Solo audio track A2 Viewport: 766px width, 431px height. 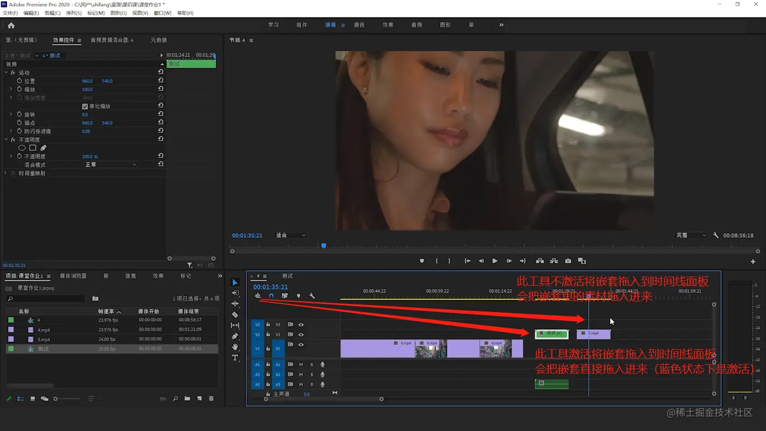(311, 375)
